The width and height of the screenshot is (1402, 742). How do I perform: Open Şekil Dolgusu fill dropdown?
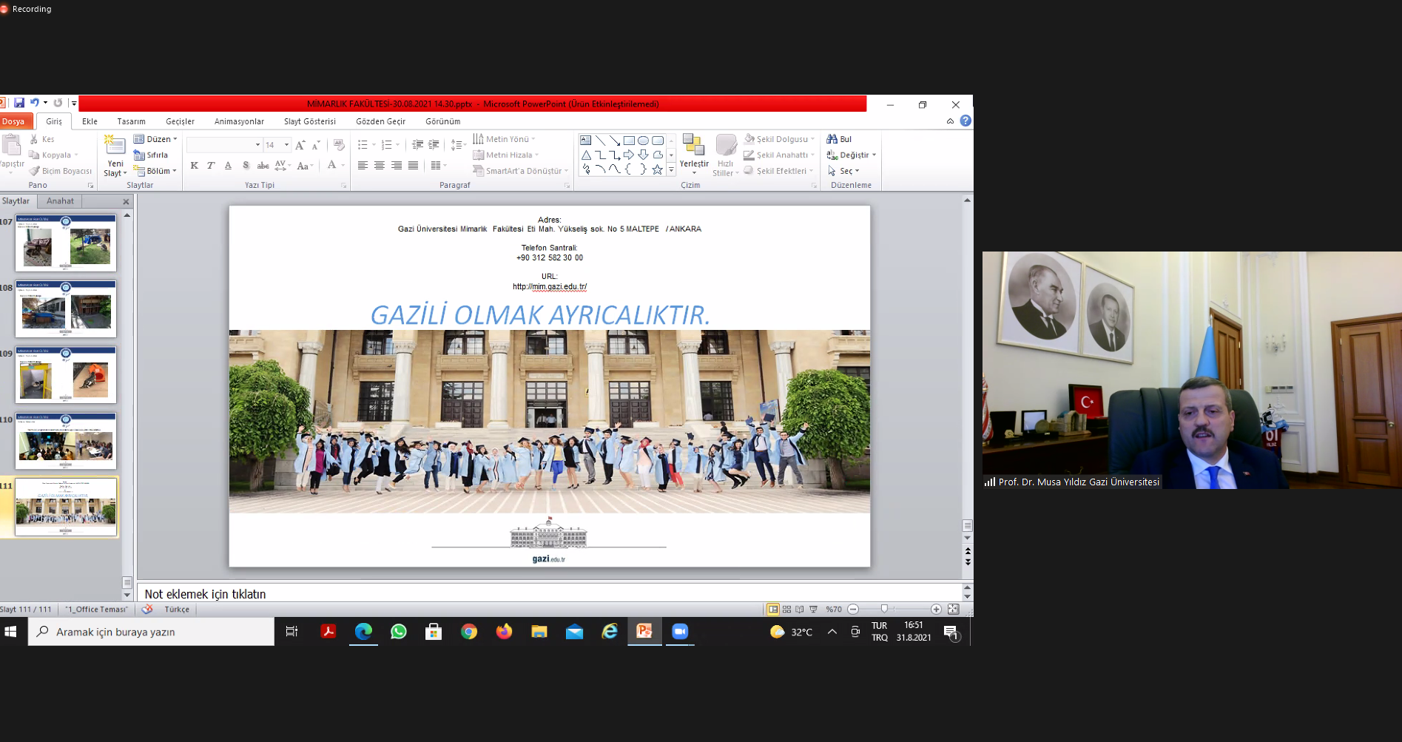coord(780,139)
